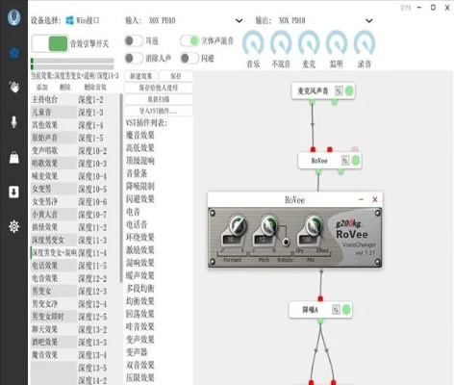The image size is (454, 385).
Task: Click the preset list vertical scrollbar
Action: (x=121, y=188)
